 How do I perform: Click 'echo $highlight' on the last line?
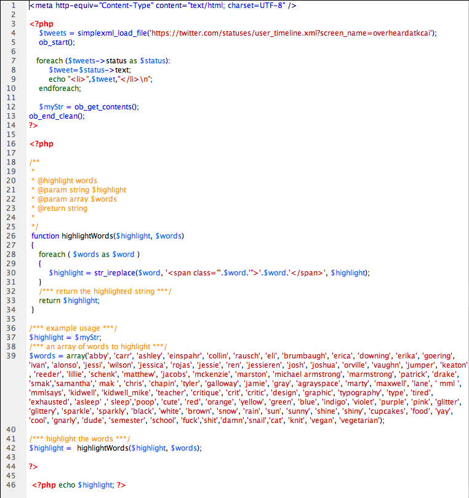tap(86, 485)
